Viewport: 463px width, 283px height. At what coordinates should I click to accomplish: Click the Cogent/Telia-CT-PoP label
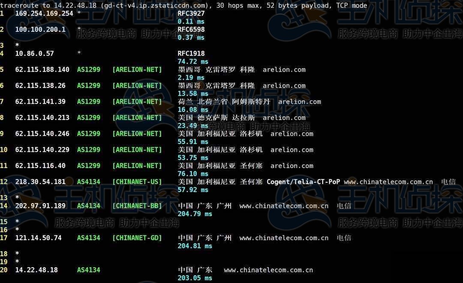[x=303, y=182]
